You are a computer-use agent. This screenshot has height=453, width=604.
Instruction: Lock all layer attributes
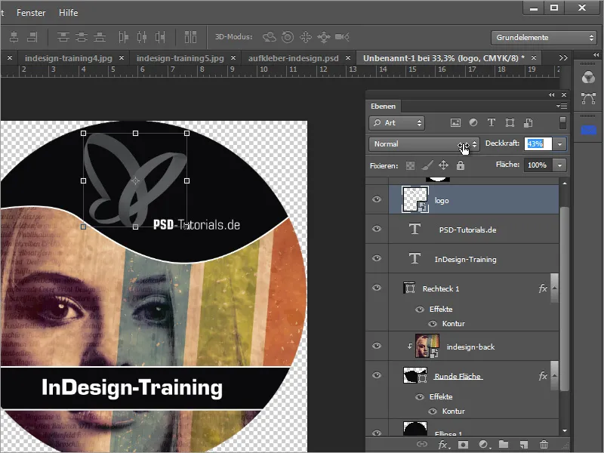click(x=461, y=165)
